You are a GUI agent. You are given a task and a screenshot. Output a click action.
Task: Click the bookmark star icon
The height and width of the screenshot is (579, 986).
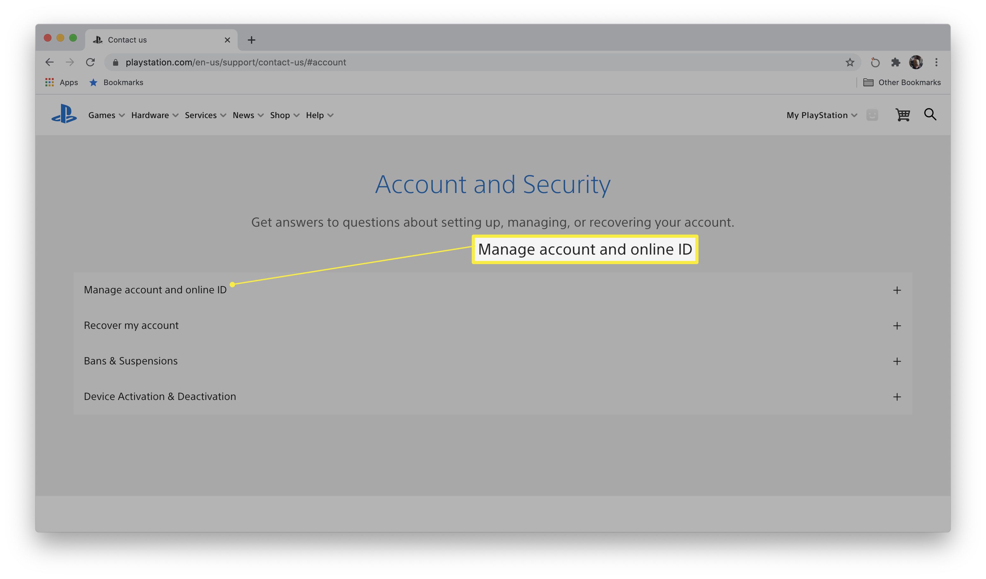click(x=849, y=62)
